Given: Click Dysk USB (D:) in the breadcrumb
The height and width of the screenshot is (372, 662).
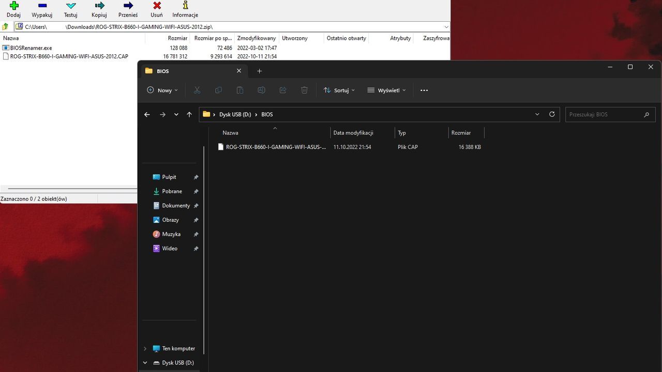Looking at the screenshot, I should point(235,115).
